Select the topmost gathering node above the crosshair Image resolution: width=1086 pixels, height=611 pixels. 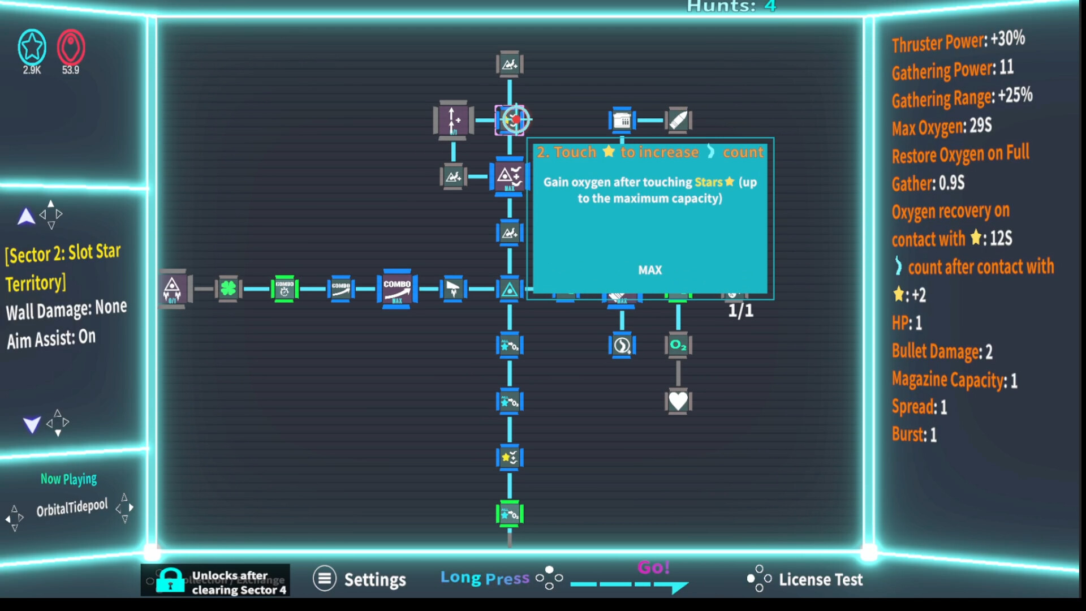pyautogui.click(x=510, y=64)
